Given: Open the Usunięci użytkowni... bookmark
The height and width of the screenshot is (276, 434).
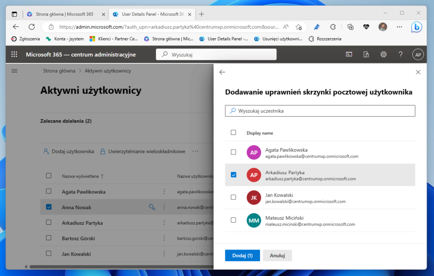Looking at the screenshot, I should tap(278, 39).
